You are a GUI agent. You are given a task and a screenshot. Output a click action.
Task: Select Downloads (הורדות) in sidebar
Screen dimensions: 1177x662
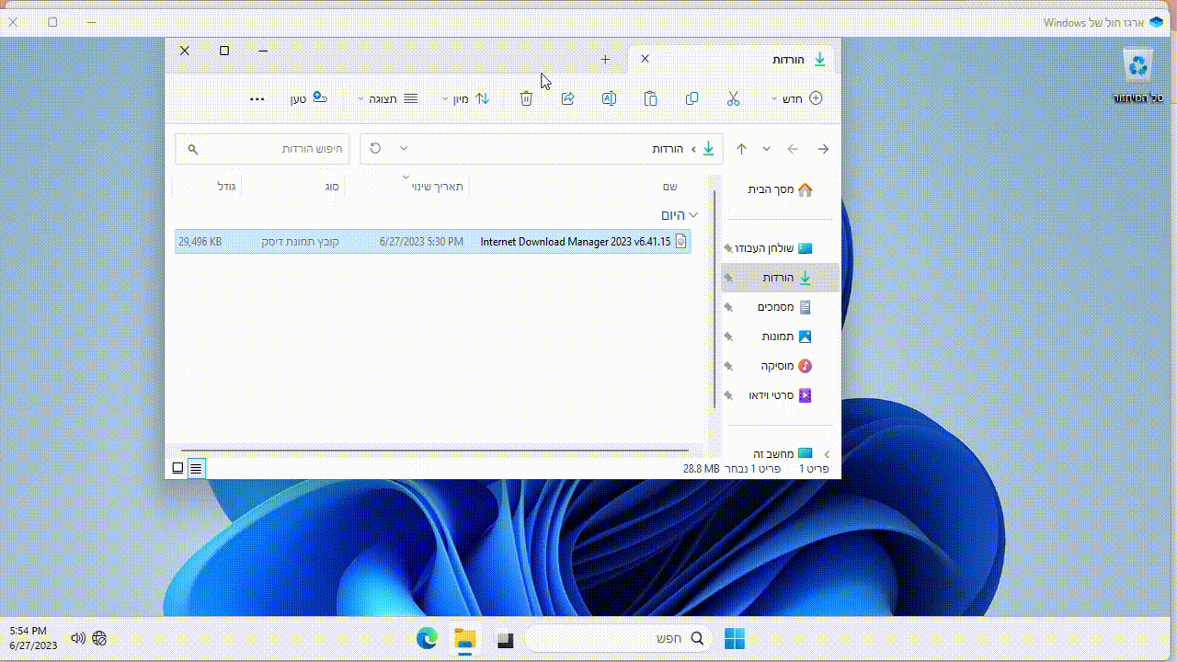(x=780, y=278)
